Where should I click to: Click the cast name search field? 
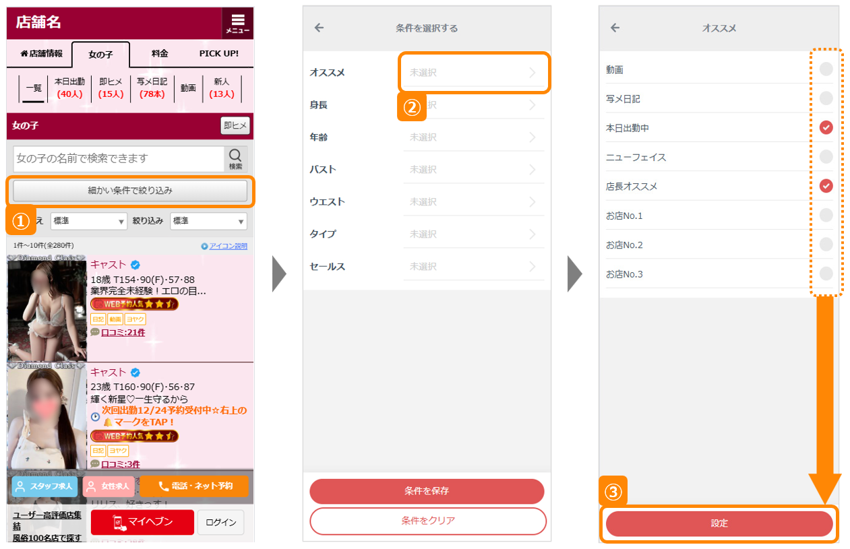pos(119,158)
